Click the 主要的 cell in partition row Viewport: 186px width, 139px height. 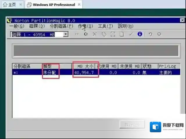(x=165, y=73)
